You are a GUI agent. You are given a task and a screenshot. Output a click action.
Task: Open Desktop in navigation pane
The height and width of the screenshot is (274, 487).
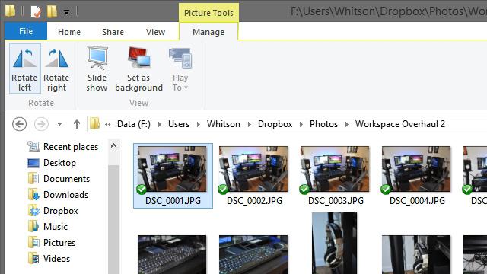pyautogui.click(x=52, y=163)
